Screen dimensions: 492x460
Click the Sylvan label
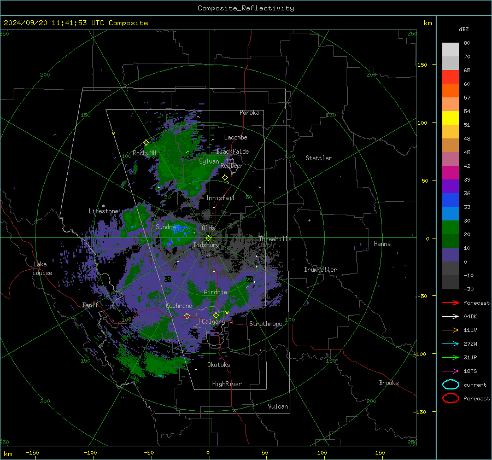(x=209, y=161)
